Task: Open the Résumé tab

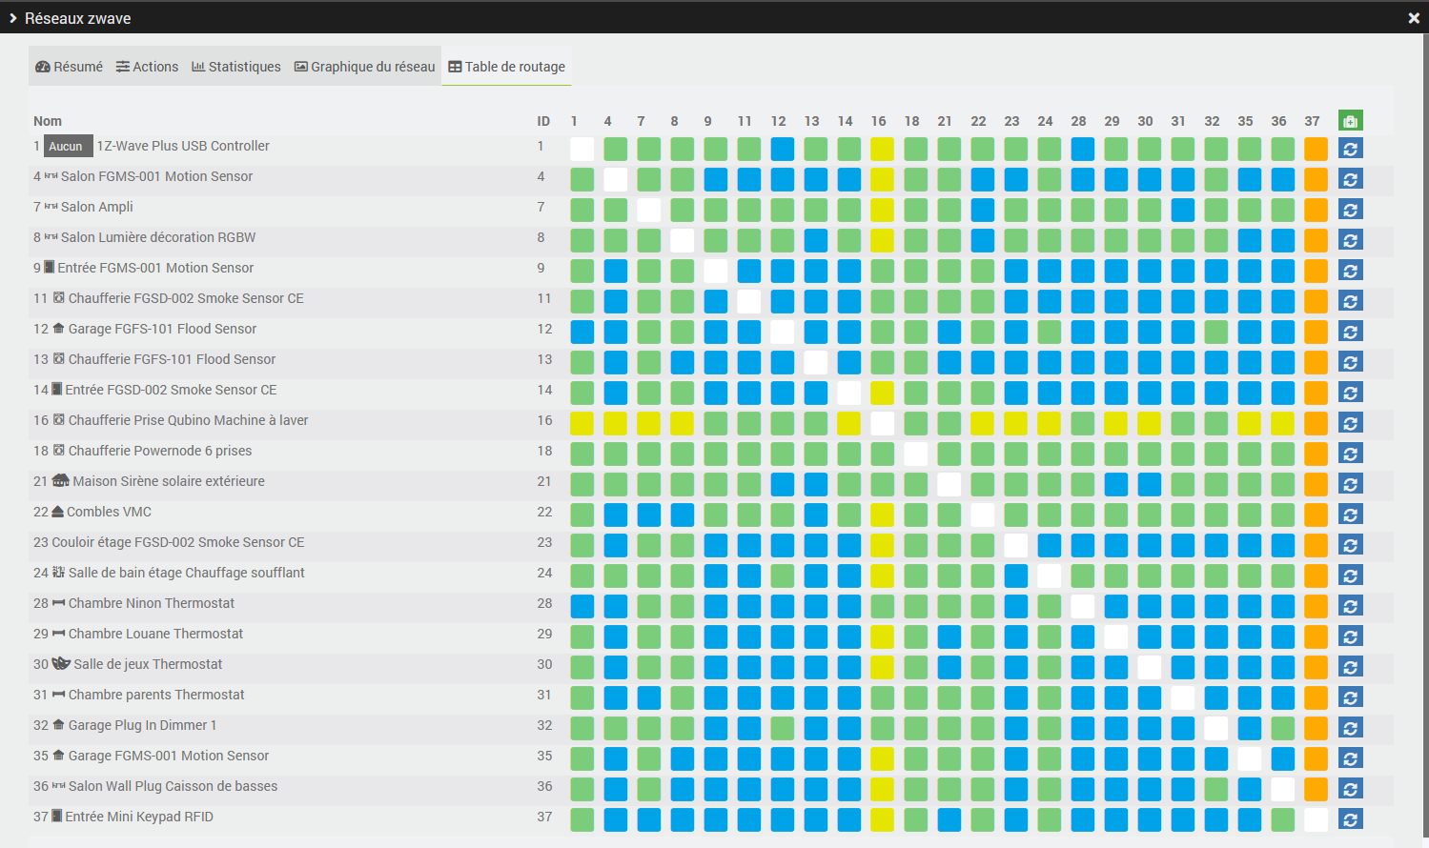Action: pyautogui.click(x=69, y=67)
